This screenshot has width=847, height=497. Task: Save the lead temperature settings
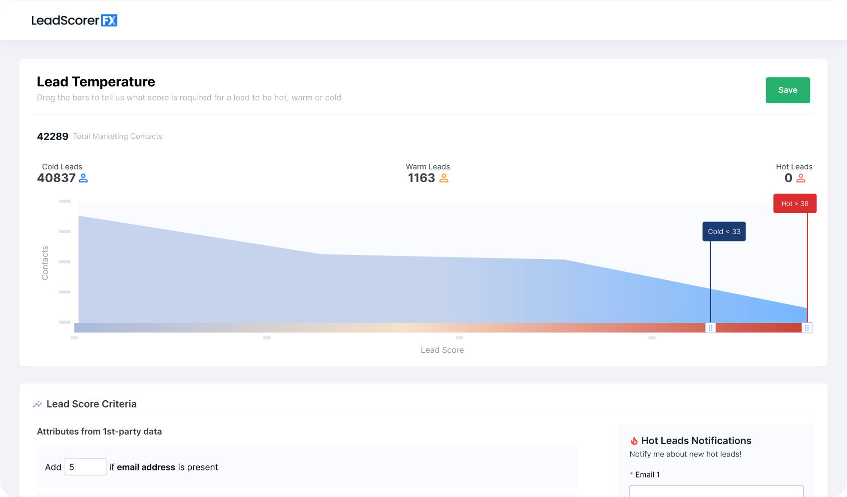tap(788, 90)
